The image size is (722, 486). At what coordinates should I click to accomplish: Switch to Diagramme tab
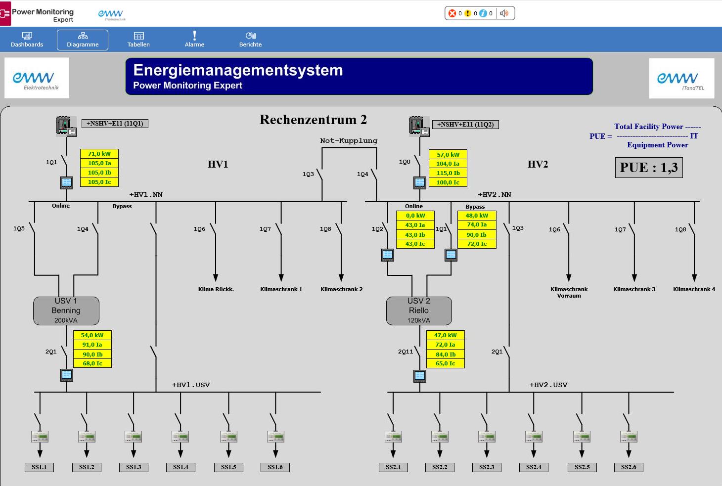pyautogui.click(x=83, y=40)
